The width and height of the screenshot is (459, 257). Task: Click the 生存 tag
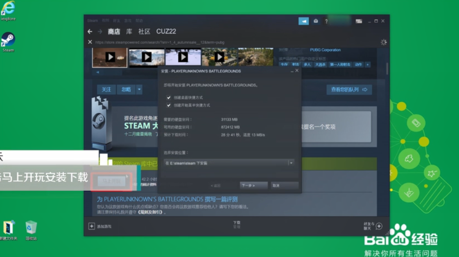(284, 65)
